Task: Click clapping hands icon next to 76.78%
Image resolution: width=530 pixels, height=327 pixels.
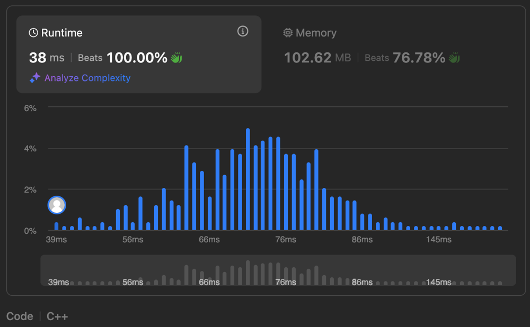Action: [x=454, y=58]
